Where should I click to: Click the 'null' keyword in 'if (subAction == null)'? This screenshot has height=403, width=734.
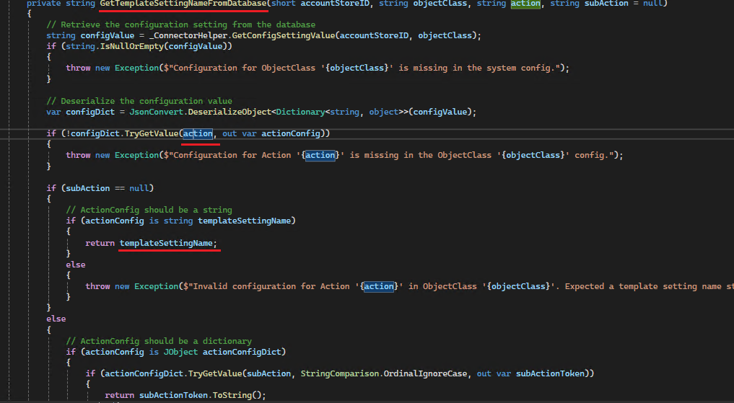139,188
